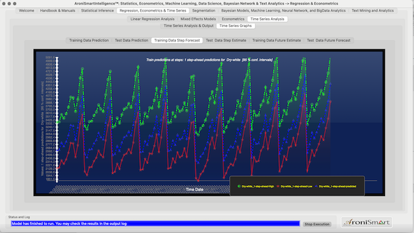Select legend label Dry-white_1-step-ahead-predicted

[x=338, y=186]
